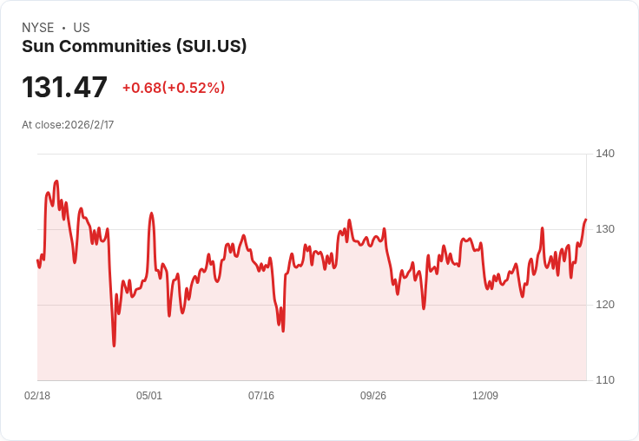Viewport: 639px width, 441px height.
Task: Click the 130 y-axis label
Action: 605,229
